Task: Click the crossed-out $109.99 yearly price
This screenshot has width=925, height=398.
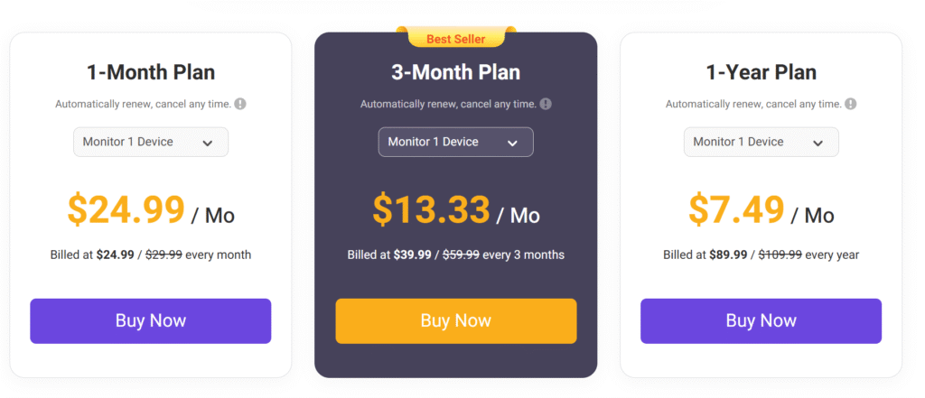Action: tap(780, 255)
